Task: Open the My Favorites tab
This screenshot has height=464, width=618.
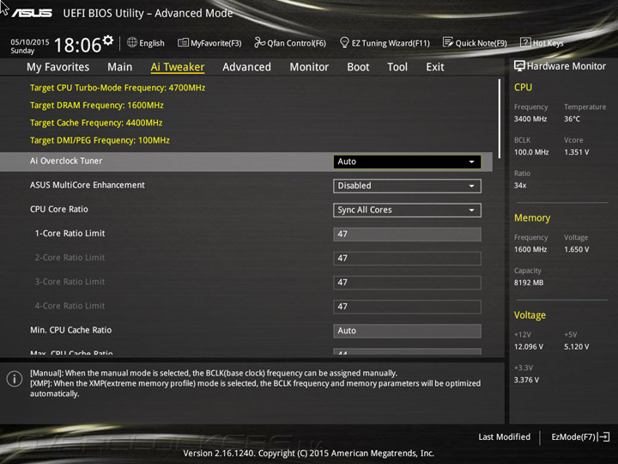Action: point(58,67)
